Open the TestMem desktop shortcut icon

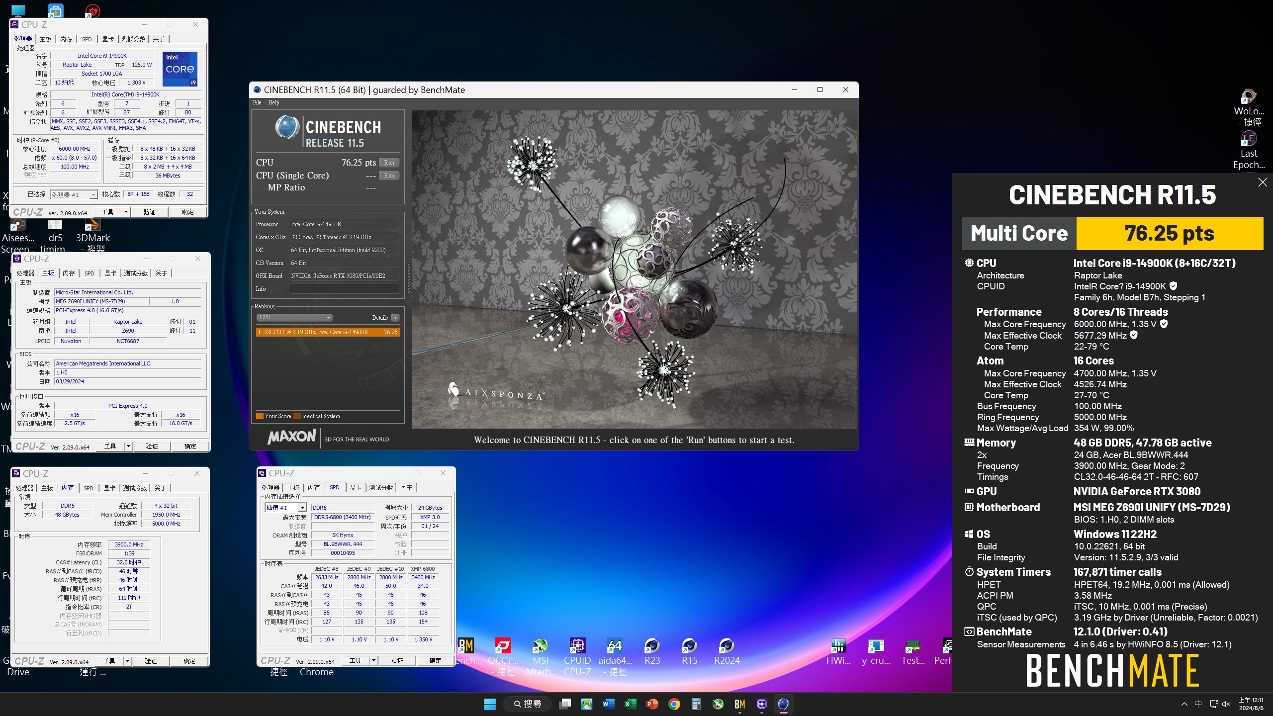pyautogui.click(x=913, y=651)
